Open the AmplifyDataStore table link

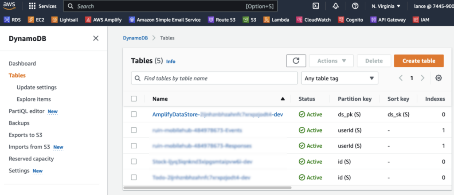217,114
